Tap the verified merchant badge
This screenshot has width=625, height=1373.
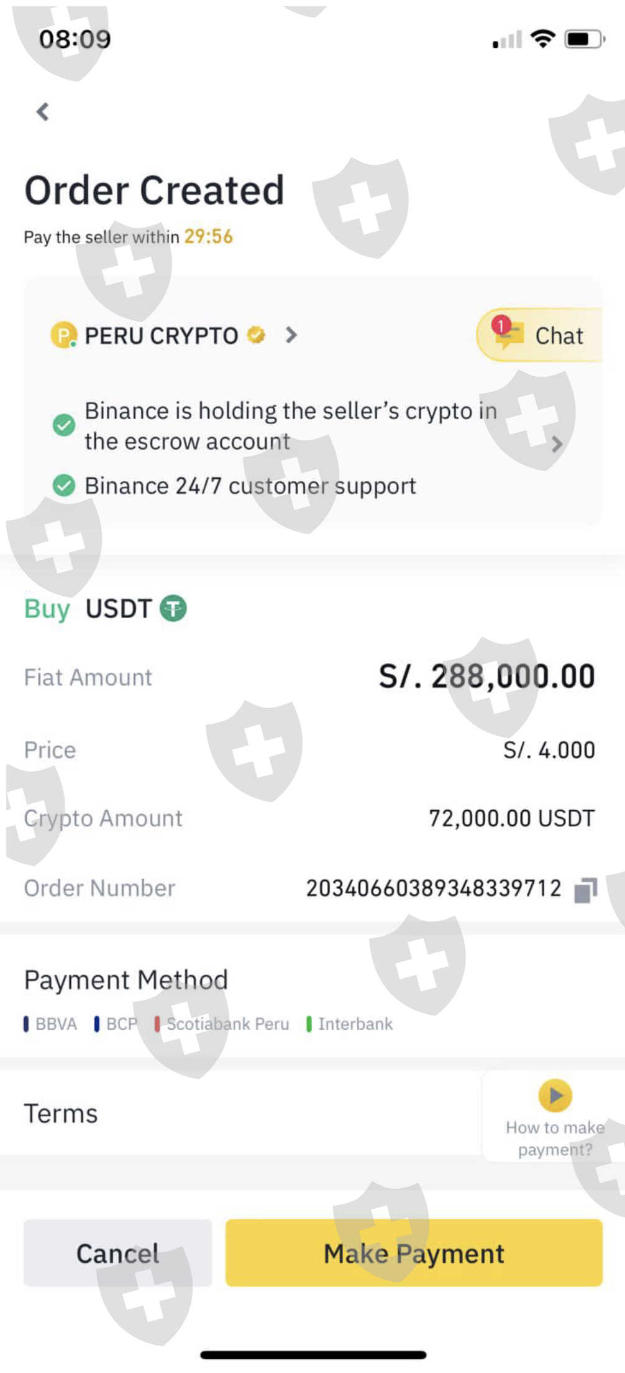(x=256, y=335)
